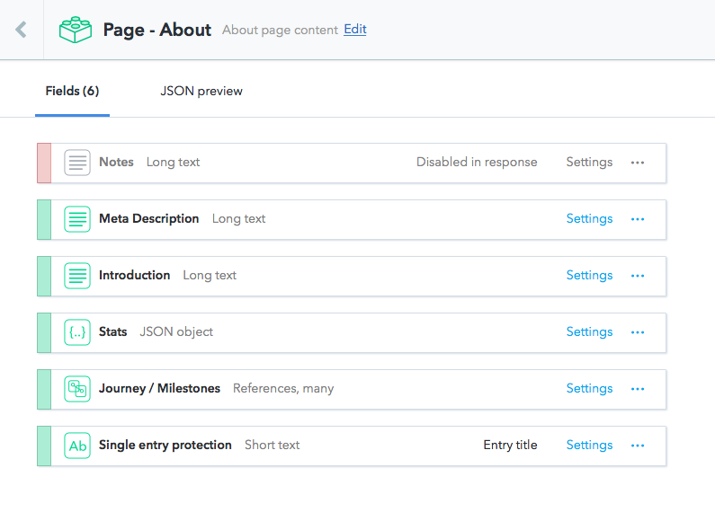The image size is (715, 512).
Task: Click the Introduction long text icon
Action: 77,276
